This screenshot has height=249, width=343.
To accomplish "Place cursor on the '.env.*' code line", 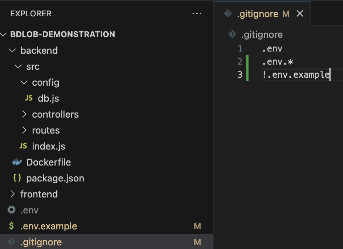I will point(278,62).
